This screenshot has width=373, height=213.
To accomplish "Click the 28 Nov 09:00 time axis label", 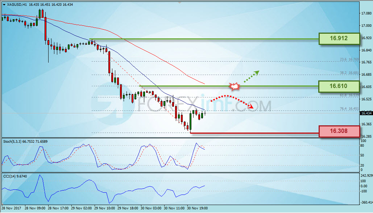I will click(x=35, y=208).
